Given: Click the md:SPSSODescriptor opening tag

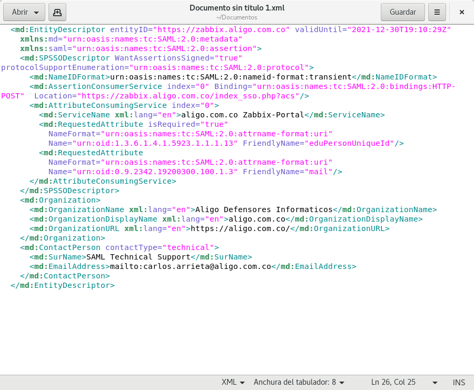Looking at the screenshot, I should point(65,58).
